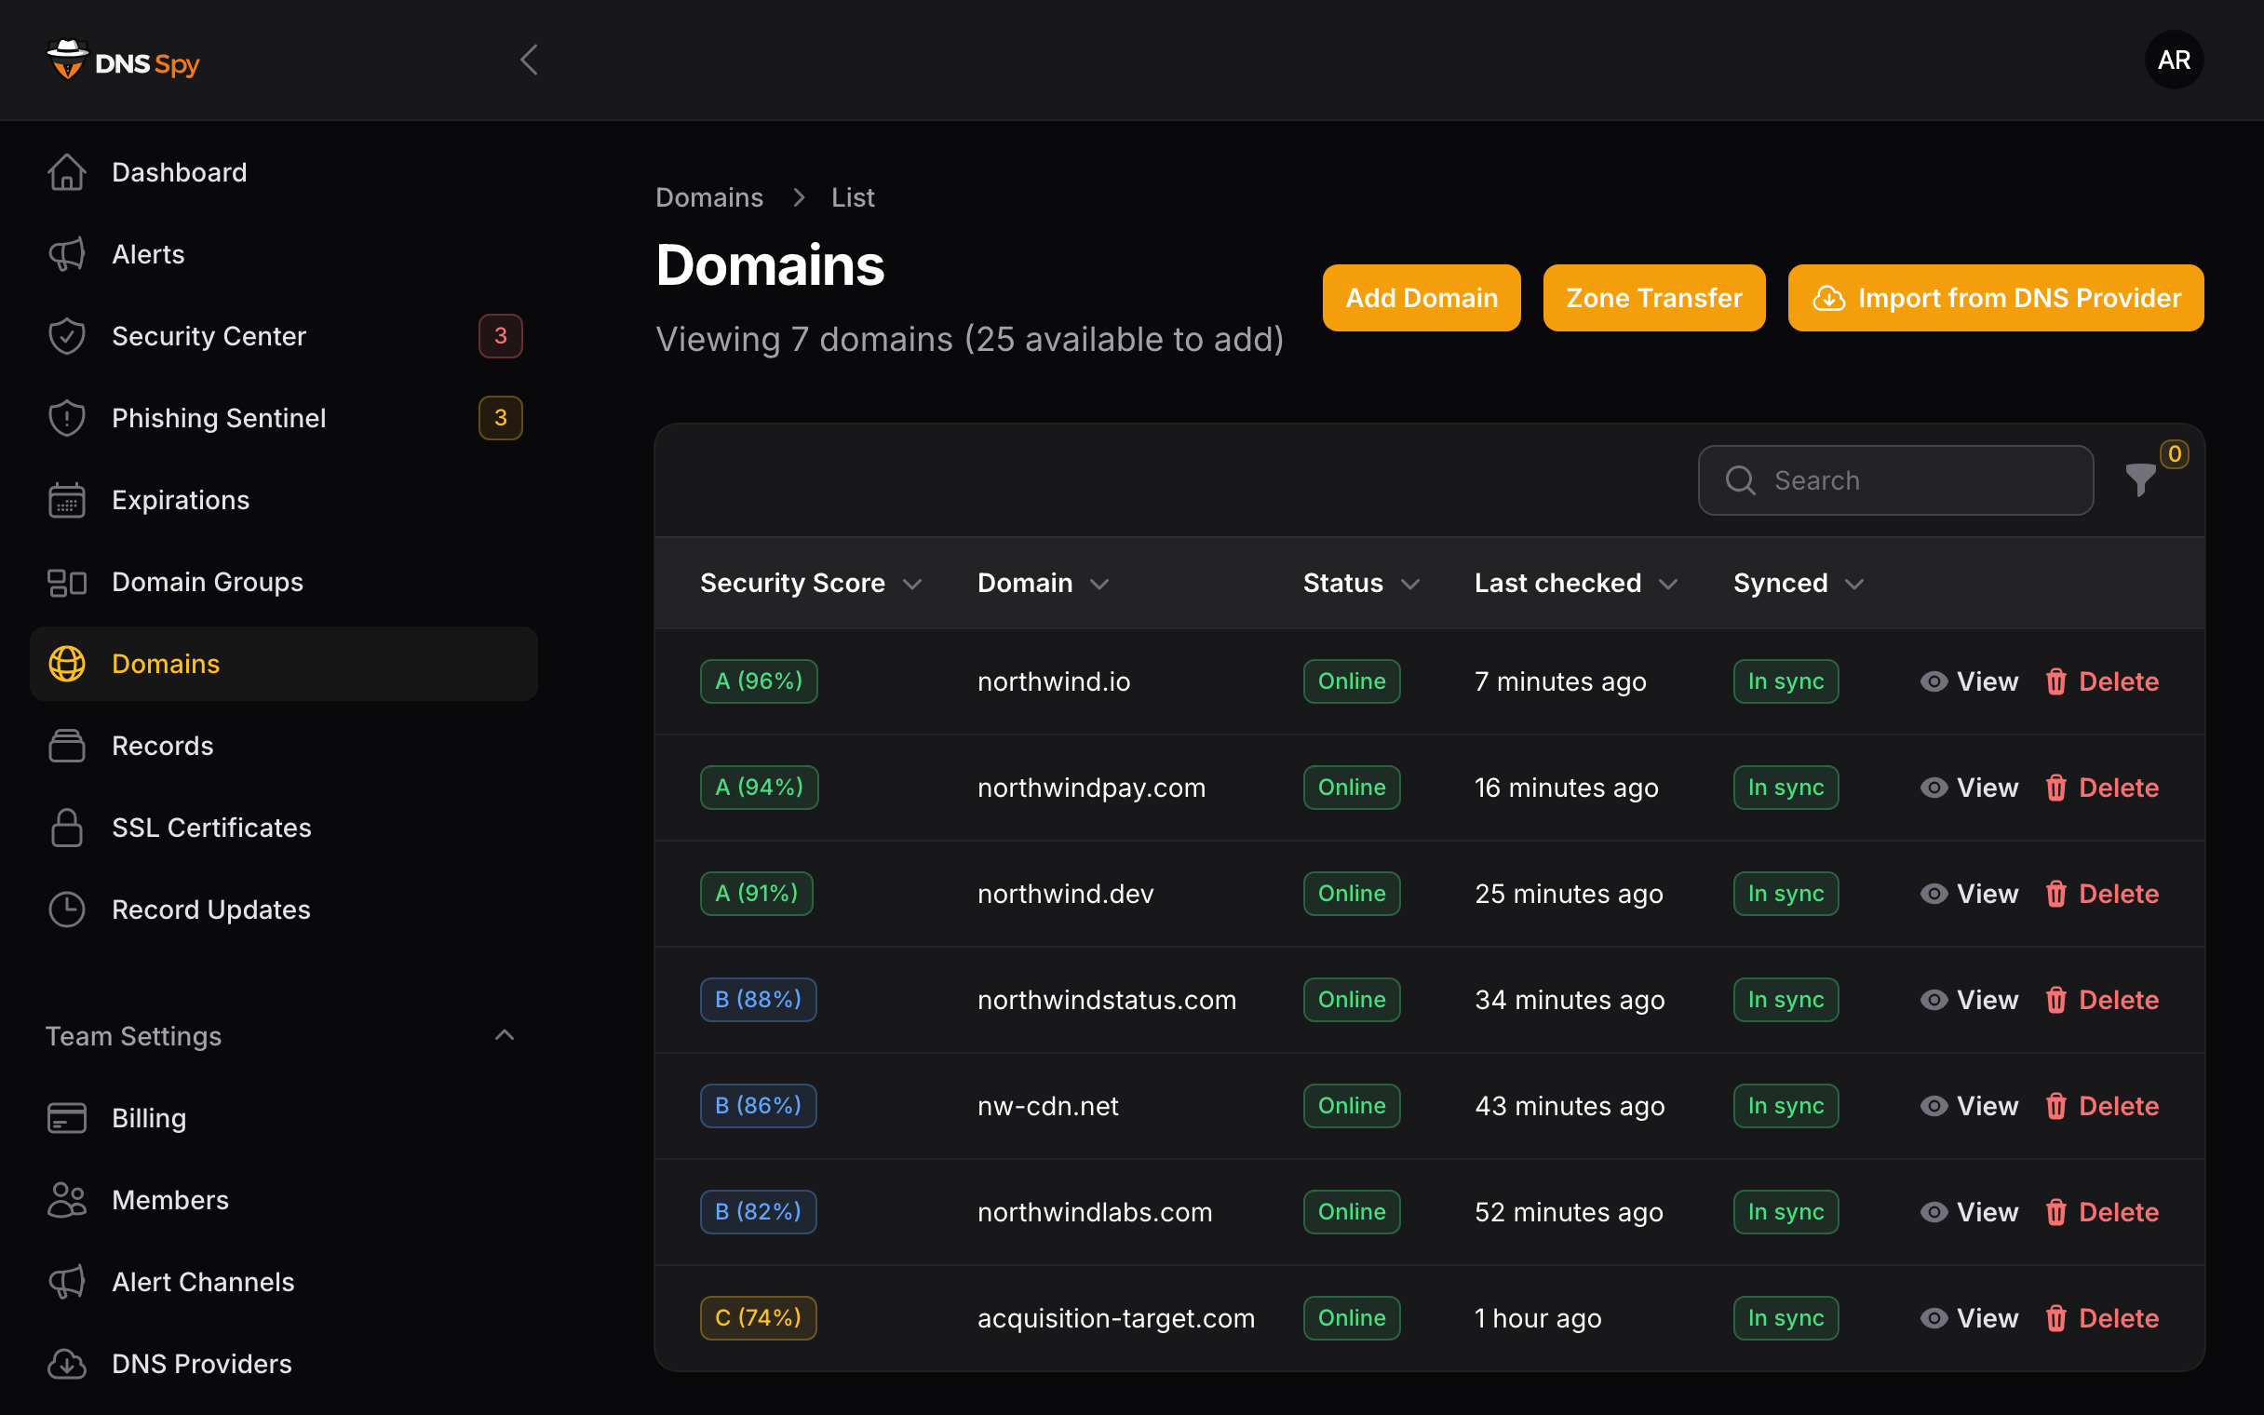Click the filter funnel icon

2139,480
